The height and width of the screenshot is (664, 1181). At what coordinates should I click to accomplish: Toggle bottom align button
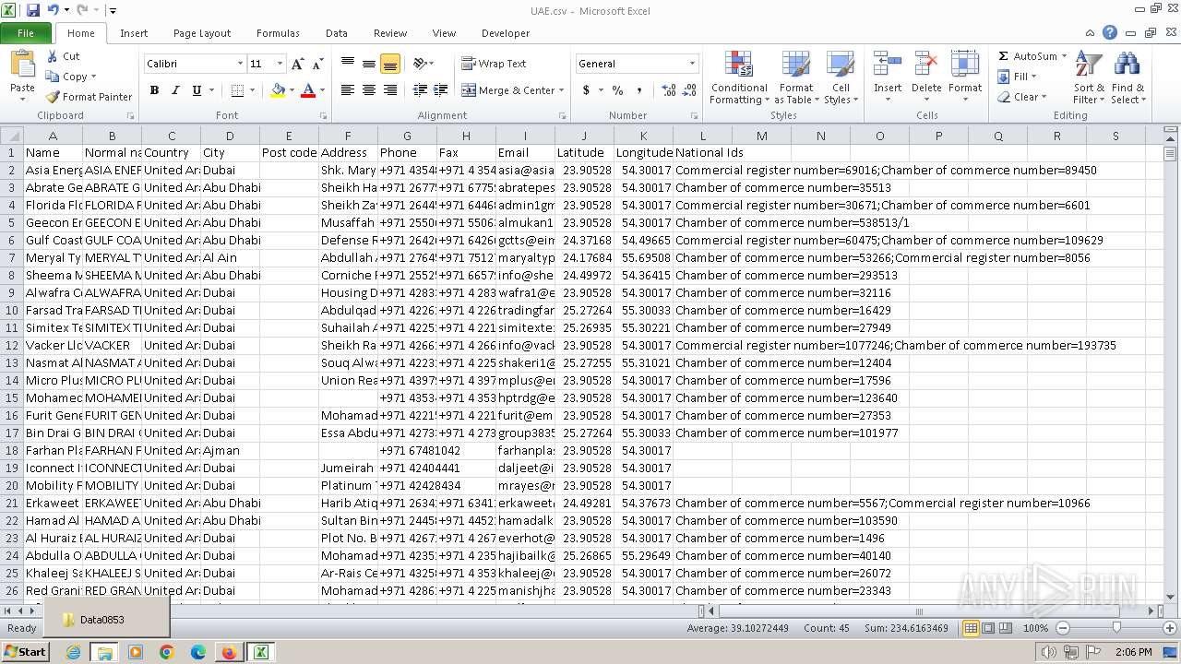tap(390, 64)
